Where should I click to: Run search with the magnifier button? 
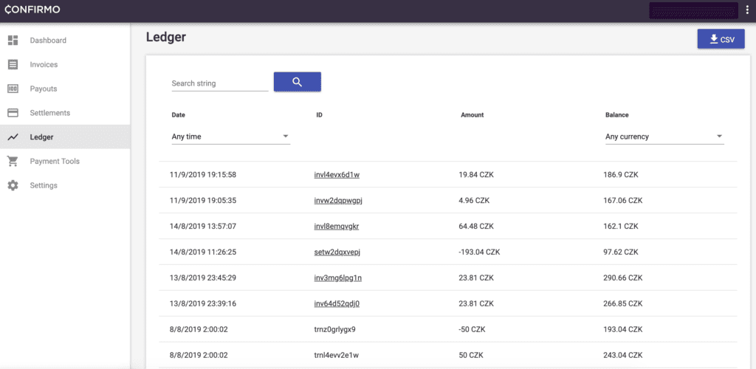tap(298, 82)
